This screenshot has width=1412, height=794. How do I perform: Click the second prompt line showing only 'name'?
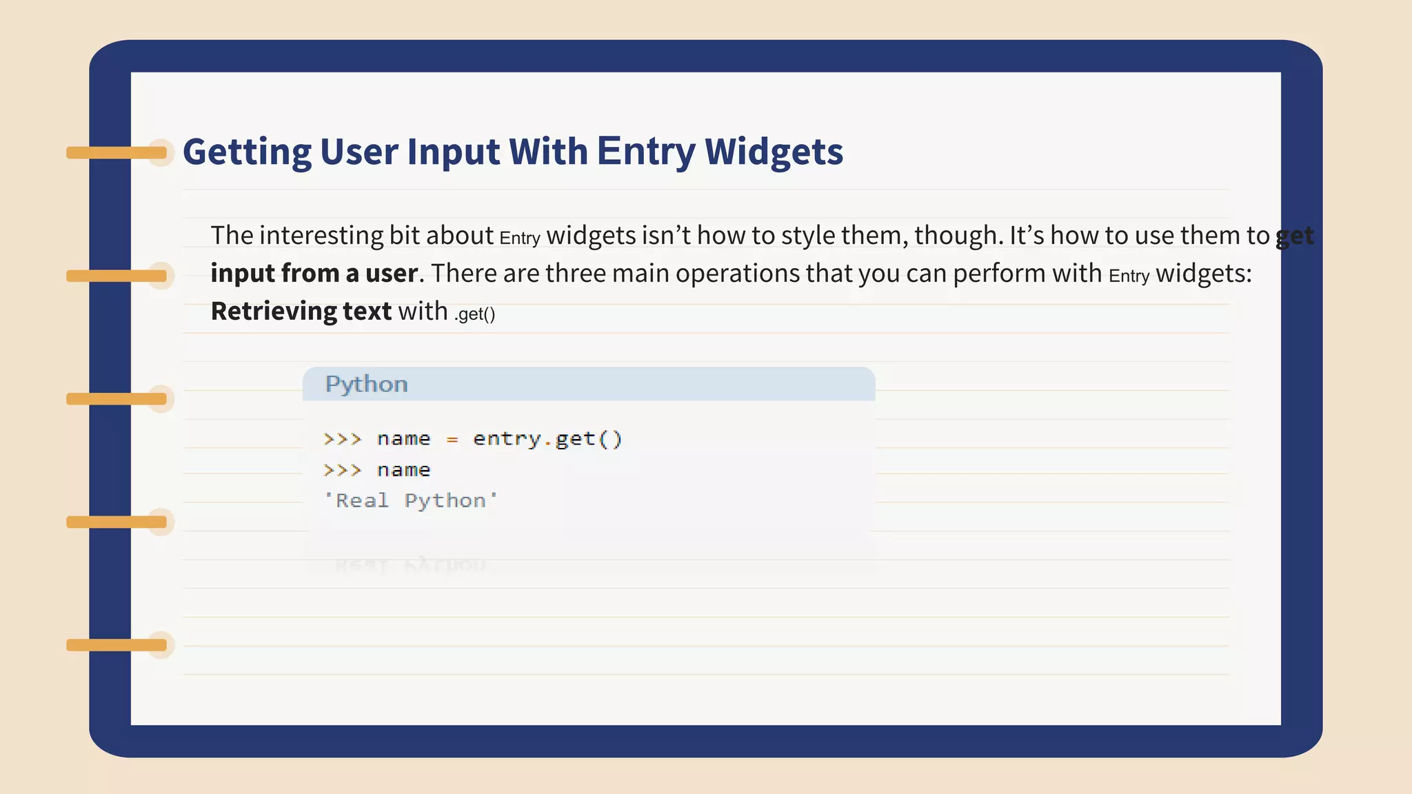[x=403, y=470]
